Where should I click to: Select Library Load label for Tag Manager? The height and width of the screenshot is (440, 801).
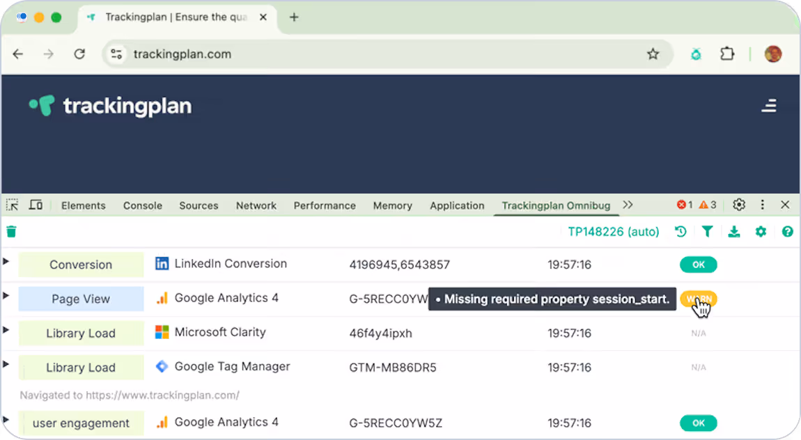[x=81, y=368]
